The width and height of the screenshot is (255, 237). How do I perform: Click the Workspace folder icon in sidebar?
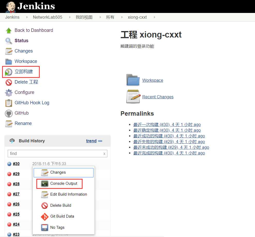tap(9, 62)
